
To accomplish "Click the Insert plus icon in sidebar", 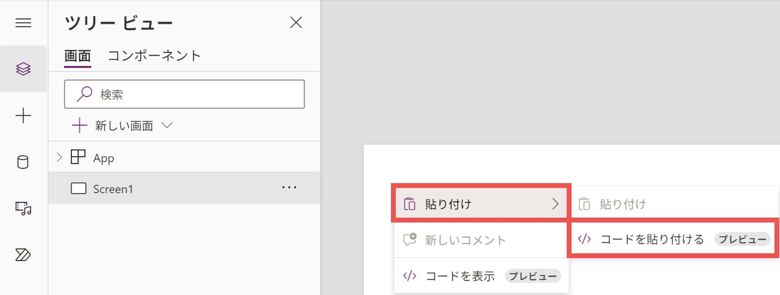I will (23, 116).
